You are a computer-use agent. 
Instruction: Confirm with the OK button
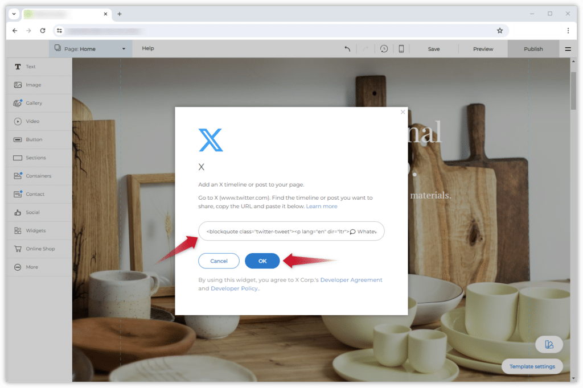tap(262, 261)
